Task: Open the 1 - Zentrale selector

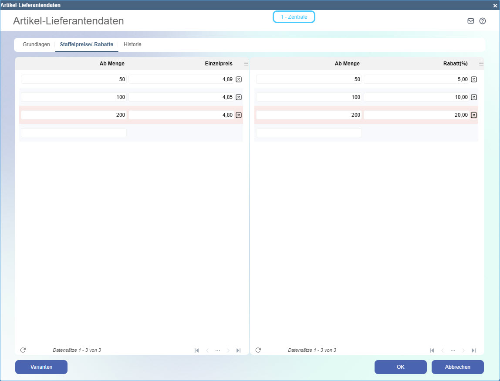Action: coord(294,17)
